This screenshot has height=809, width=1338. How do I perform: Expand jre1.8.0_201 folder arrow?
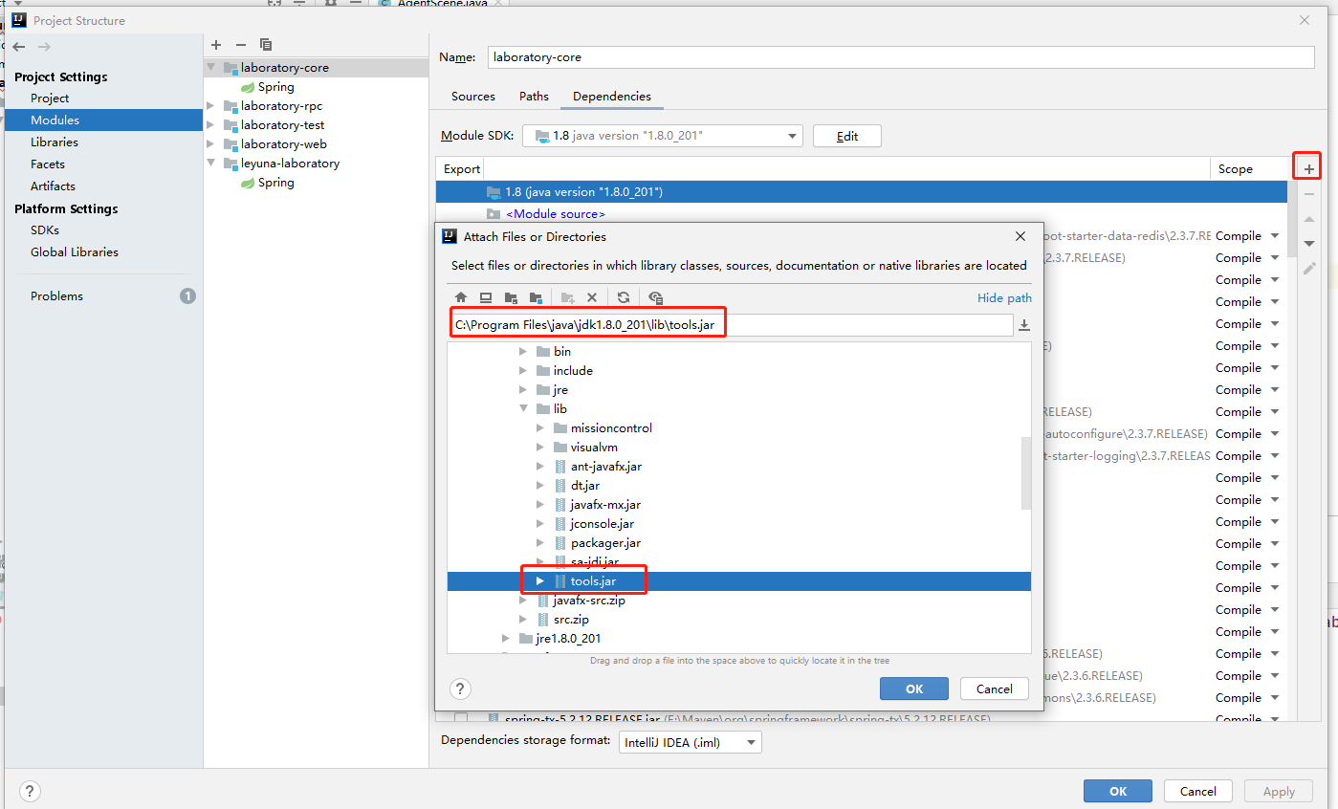point(506,639)
